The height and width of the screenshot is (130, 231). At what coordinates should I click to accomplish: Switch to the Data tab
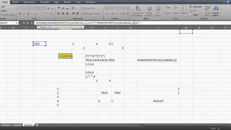(x=56, y=2)
